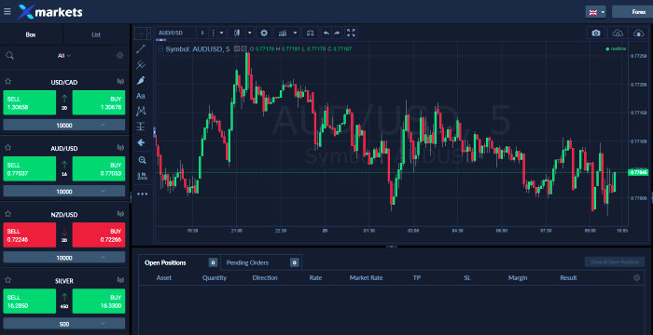Take a chart snapshot with camera icon
The image size is (653, 335).
point(596,33)
